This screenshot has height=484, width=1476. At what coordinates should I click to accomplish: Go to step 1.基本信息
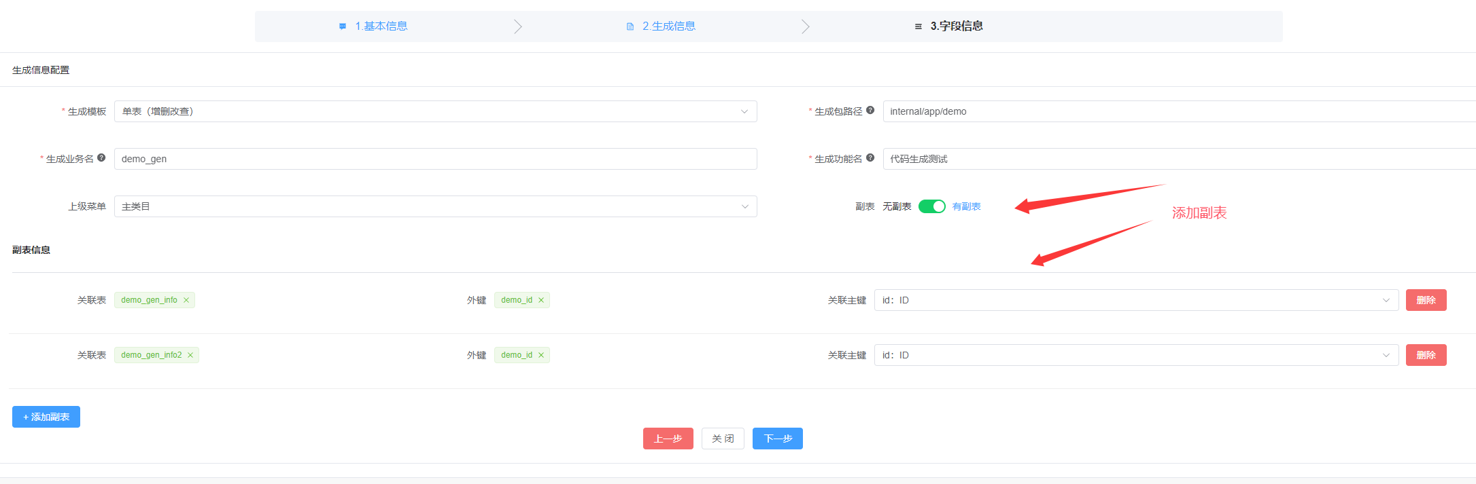[381, 26]
